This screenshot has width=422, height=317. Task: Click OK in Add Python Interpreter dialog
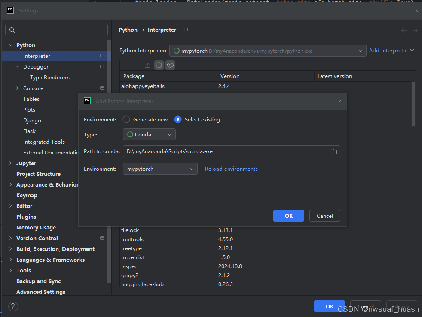click(288, 216)
